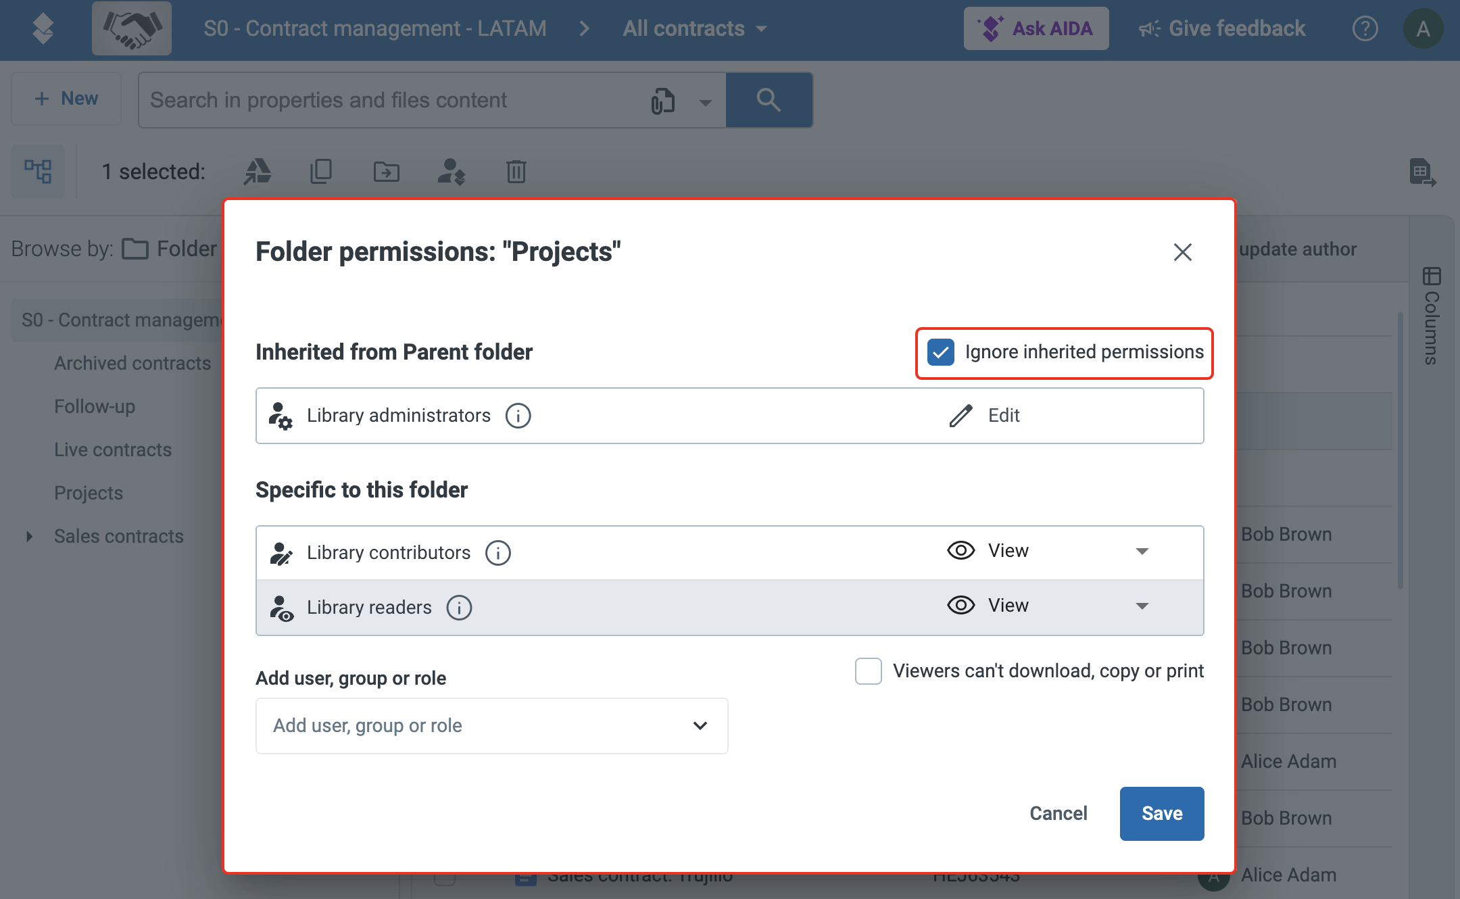Expand the search options arrow
The image size is (1460, 899).
point(705,103)
